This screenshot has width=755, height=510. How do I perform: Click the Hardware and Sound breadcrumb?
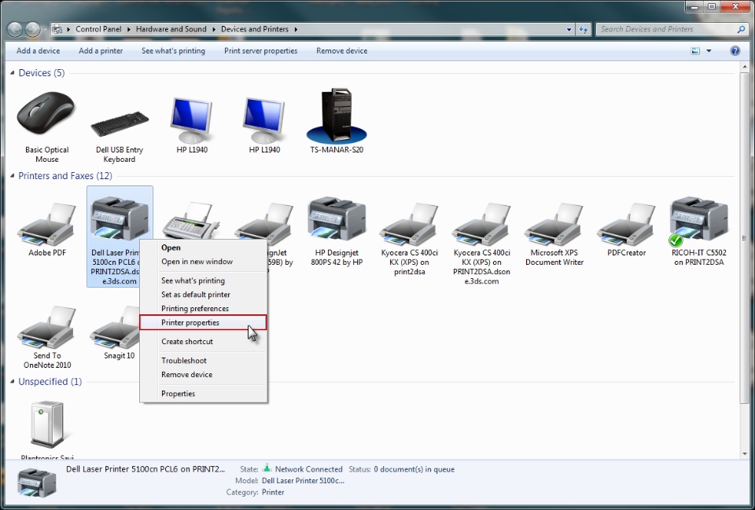click(171, 29)
